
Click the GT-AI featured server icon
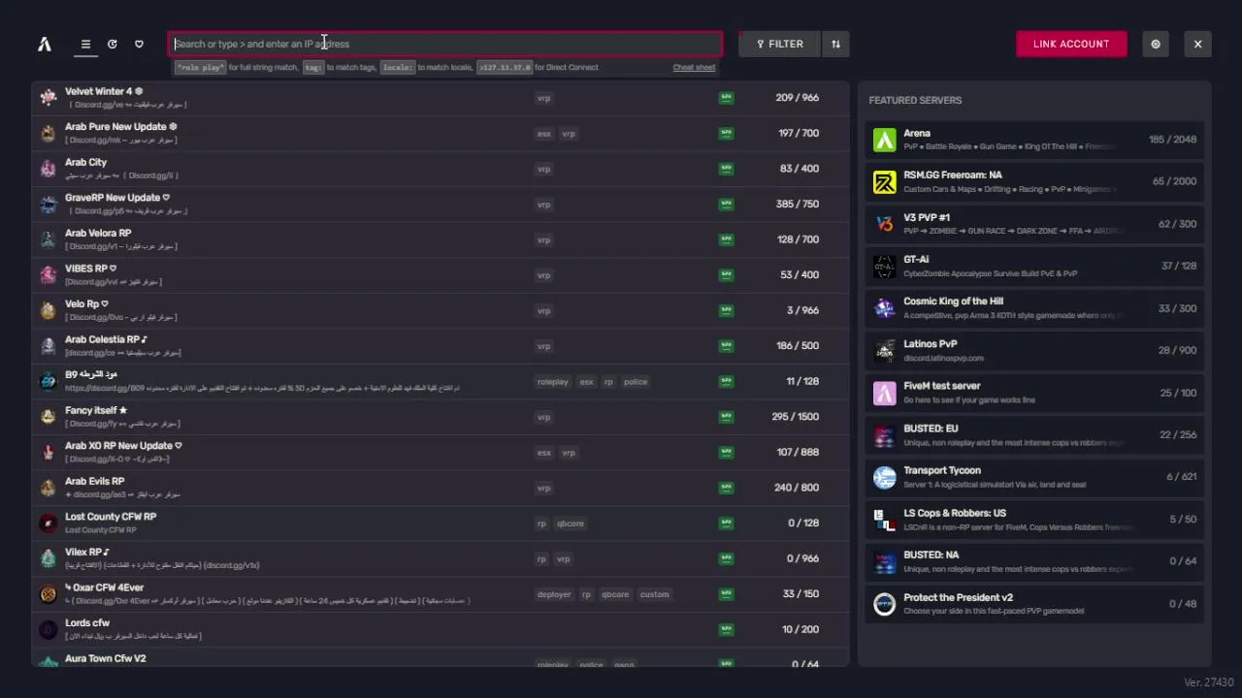[x=884, y=266]
